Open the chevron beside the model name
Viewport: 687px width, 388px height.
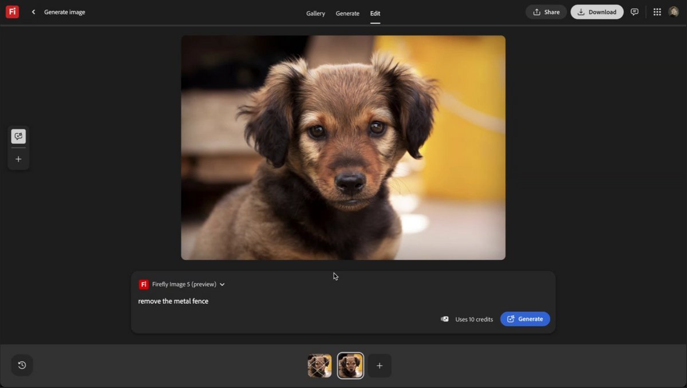(222, 284)
